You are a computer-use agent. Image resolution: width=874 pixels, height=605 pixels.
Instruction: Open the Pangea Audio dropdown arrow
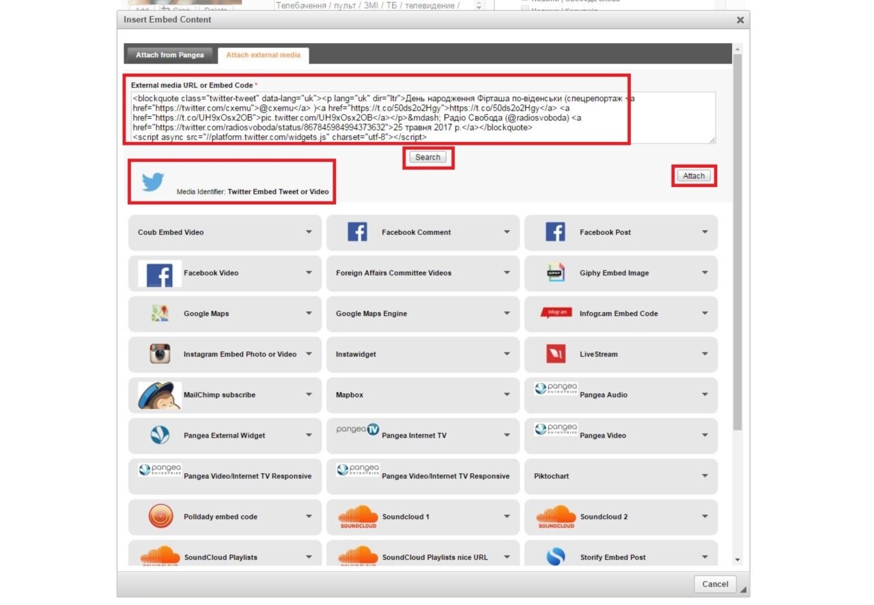click(x=705, y=395)
